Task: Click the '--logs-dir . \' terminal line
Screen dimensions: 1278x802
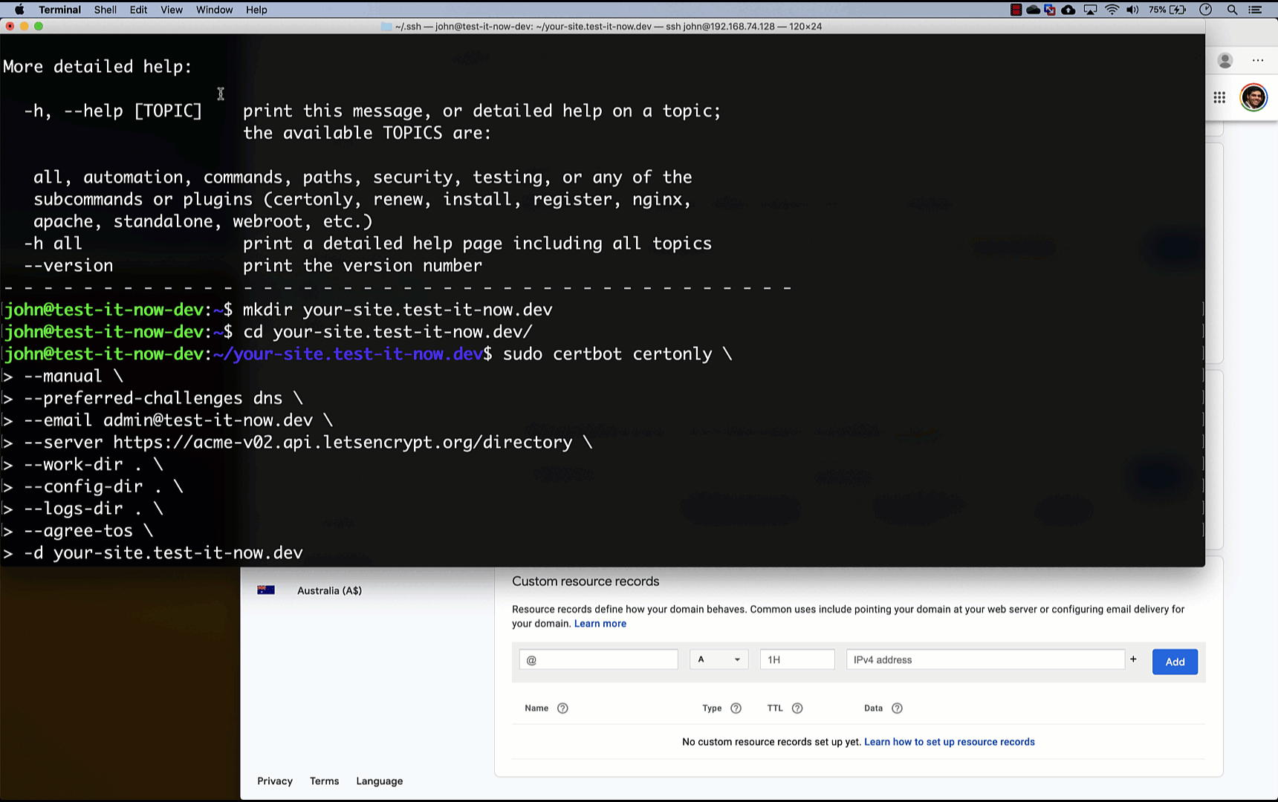Action: pos(93,509)
